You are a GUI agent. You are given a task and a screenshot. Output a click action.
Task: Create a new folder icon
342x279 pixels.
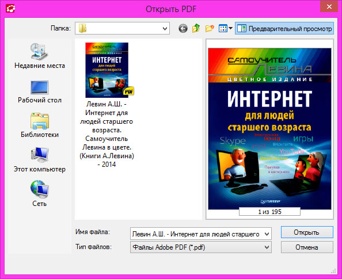pos(210,28)
